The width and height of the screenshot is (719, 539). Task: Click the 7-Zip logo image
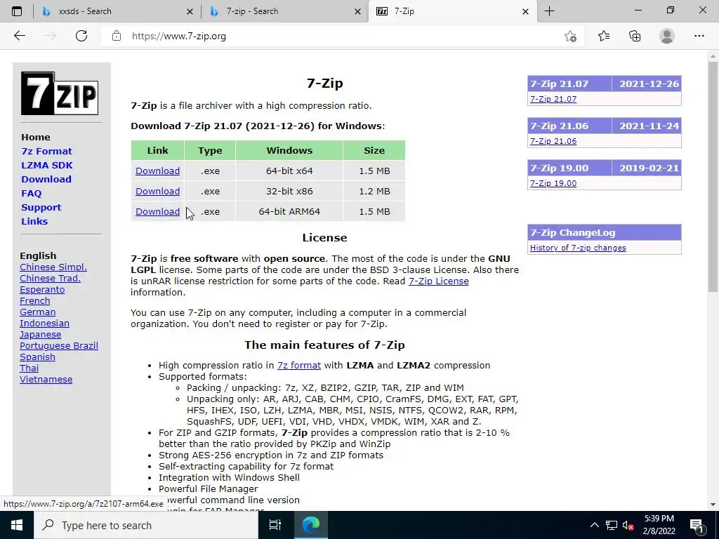60,93
